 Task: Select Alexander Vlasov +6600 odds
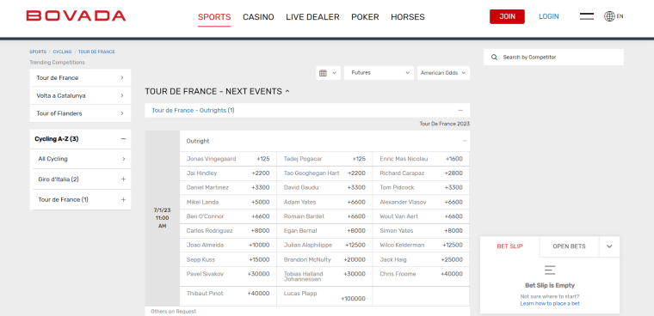[421, 203]
